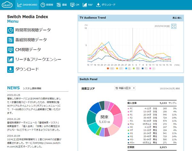The image size is (192, 151).
Task: Click the M1 row in the panel table
Action: coord(152,133)
